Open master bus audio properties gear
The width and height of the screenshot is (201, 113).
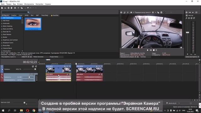[x=187, y=13]
